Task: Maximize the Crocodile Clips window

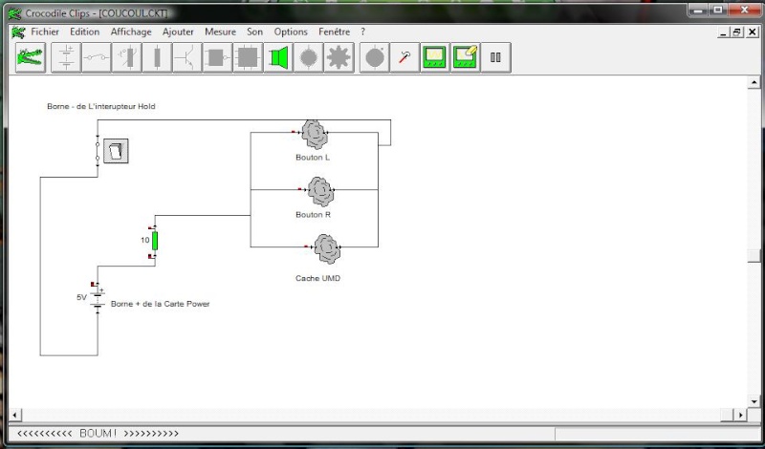Action: tap(718, 10)
